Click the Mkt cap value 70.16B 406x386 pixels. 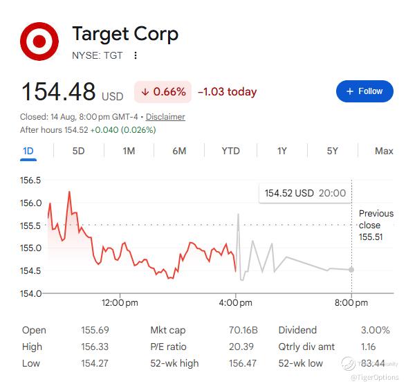(243, 330)
